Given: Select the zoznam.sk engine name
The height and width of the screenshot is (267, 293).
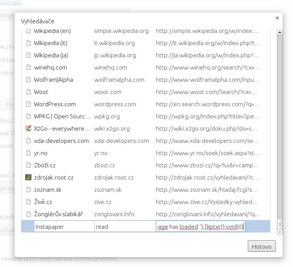Looking at the screenshot, I should [47, 190].
